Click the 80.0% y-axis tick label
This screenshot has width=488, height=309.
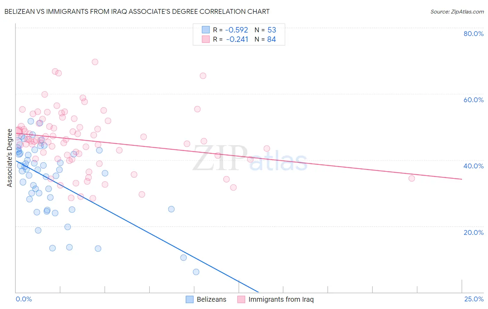pyautogui.click(x=473, y=34)
